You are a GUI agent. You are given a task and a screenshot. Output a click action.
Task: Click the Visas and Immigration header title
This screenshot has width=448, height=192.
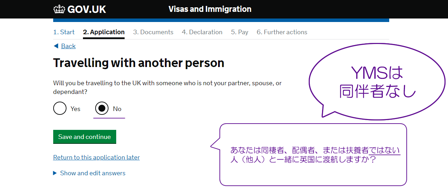210,9
